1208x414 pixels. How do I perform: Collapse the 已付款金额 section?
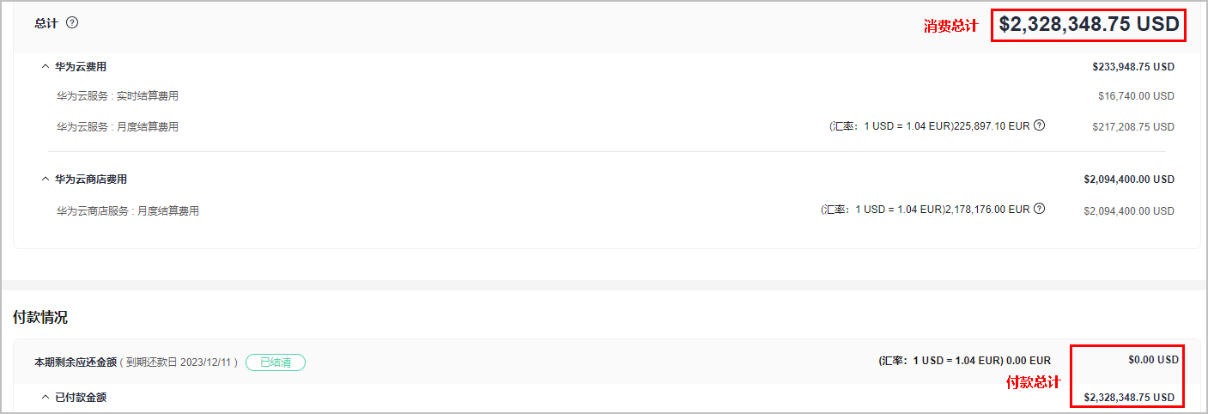click(x=46, y=398)
